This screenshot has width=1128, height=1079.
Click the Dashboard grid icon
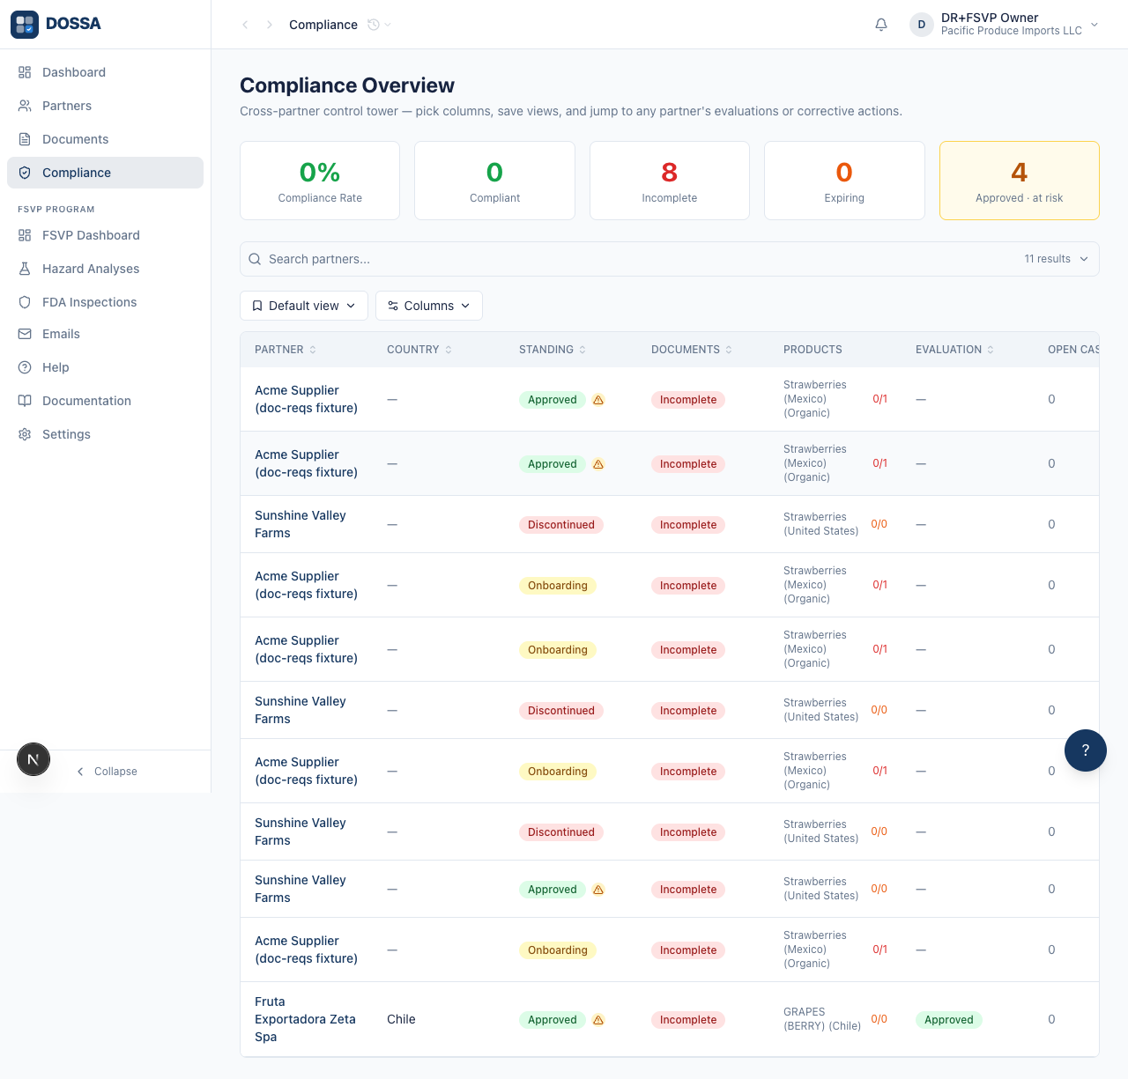pos(25,72)
